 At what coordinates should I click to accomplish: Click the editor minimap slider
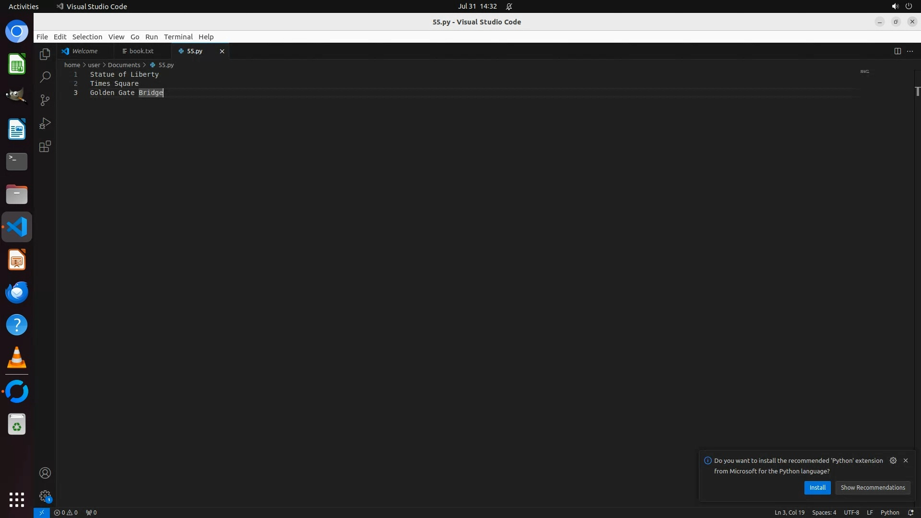(x=864, y=72)
